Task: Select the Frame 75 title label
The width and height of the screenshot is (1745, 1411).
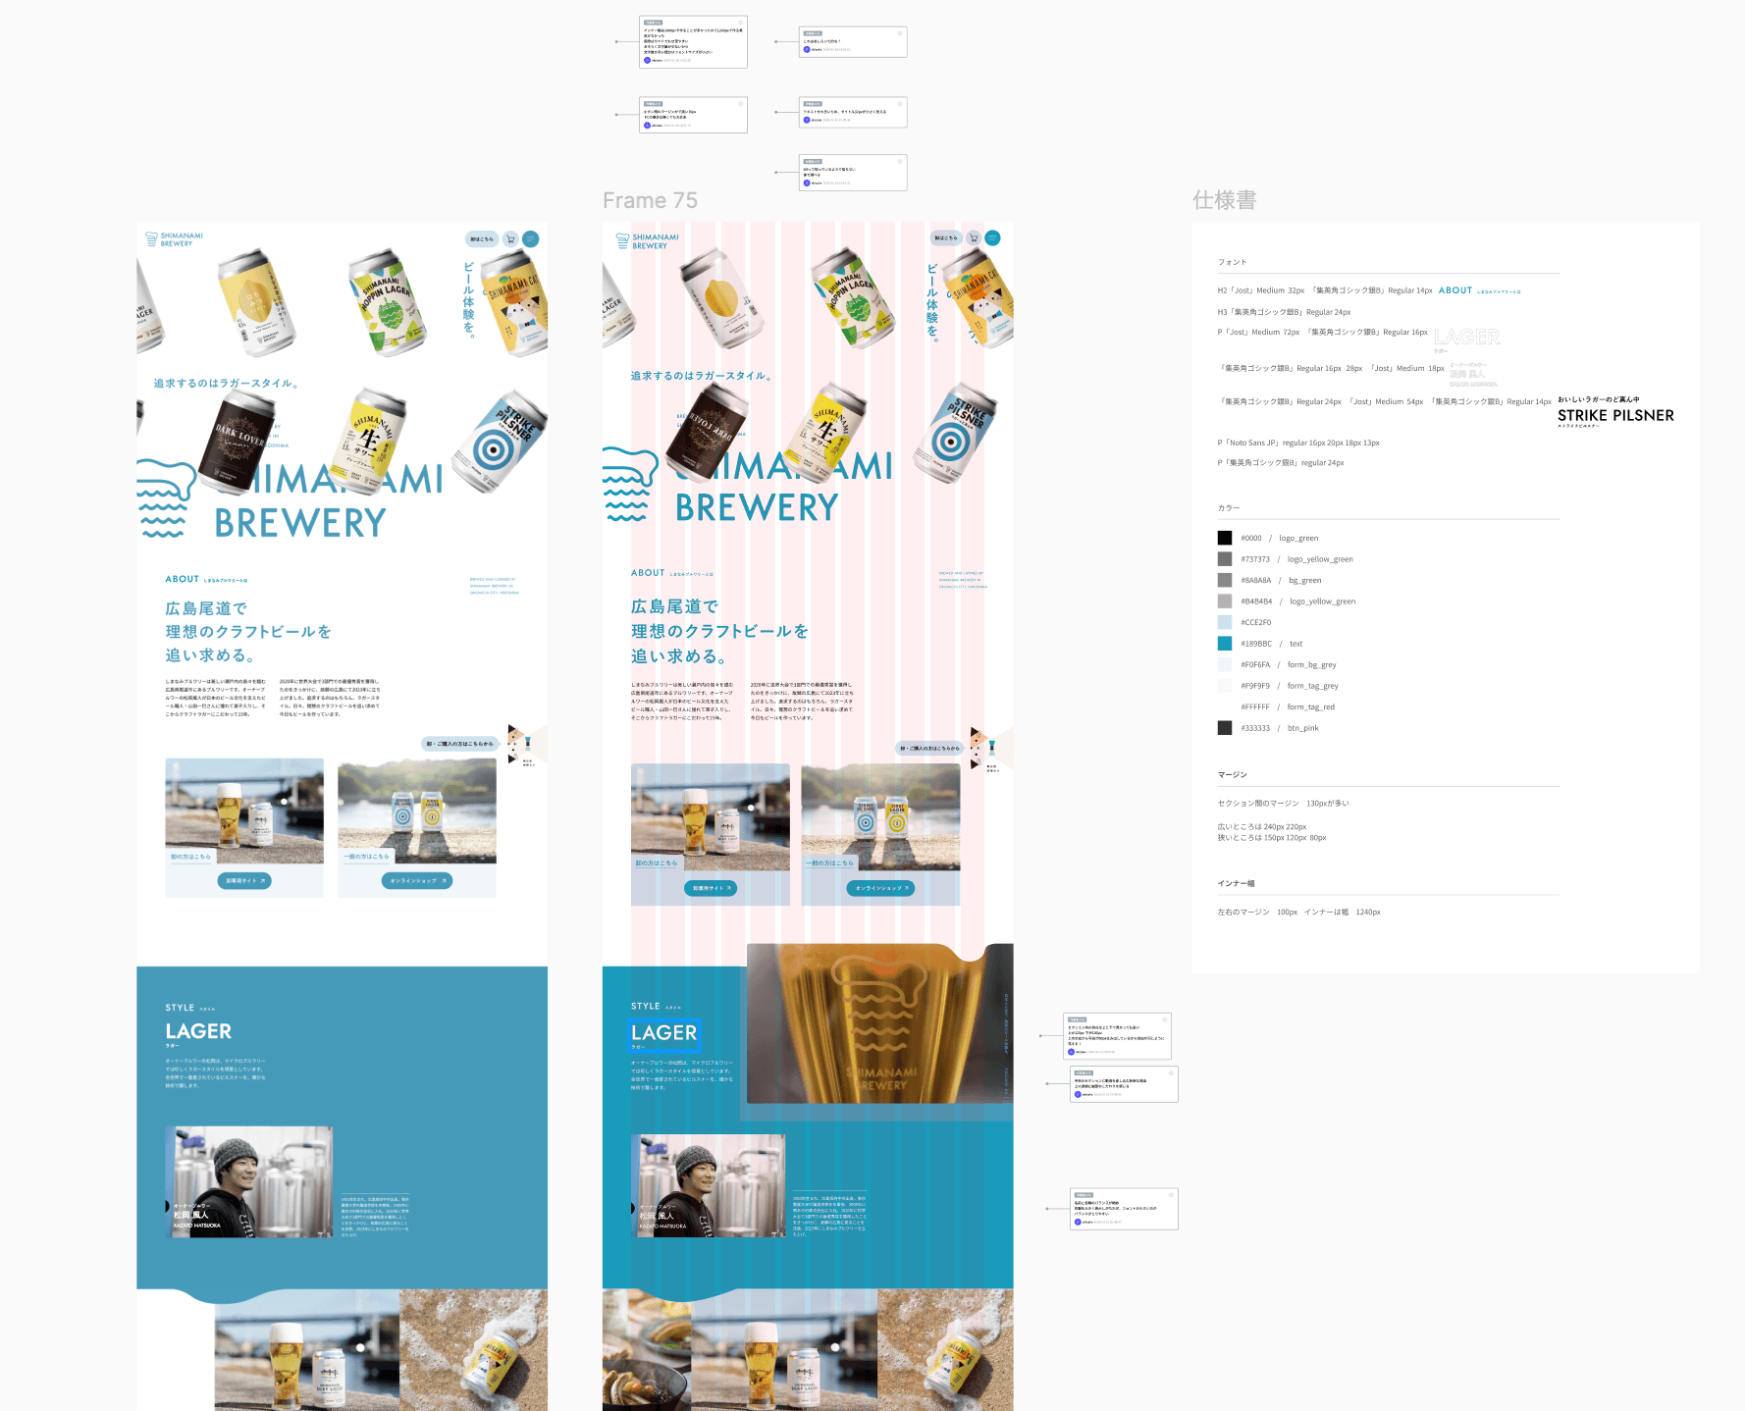Action: [650, 200]
